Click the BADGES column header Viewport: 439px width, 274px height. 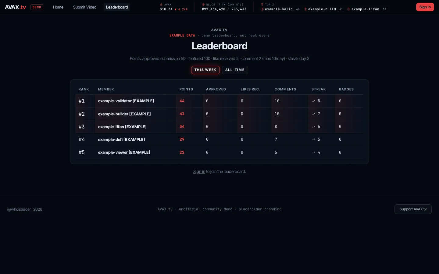tap(346, 90)
